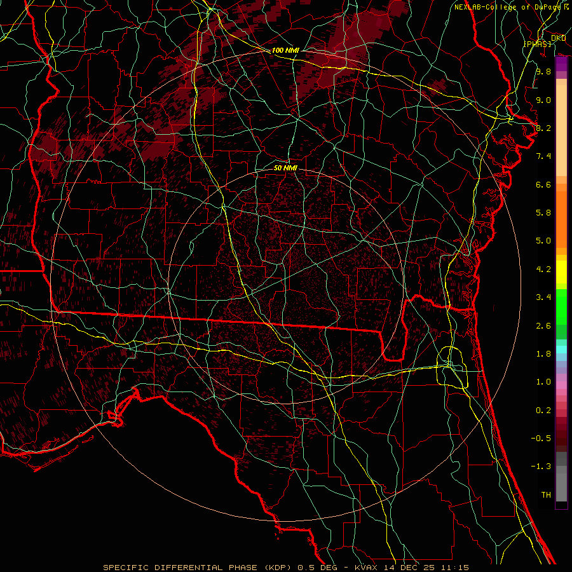Click the NEXLAB-College of DuPage header text

click(511, 7)
